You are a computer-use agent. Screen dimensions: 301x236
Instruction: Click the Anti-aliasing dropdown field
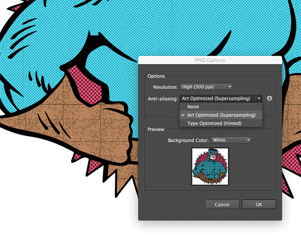tap(221, 98)
